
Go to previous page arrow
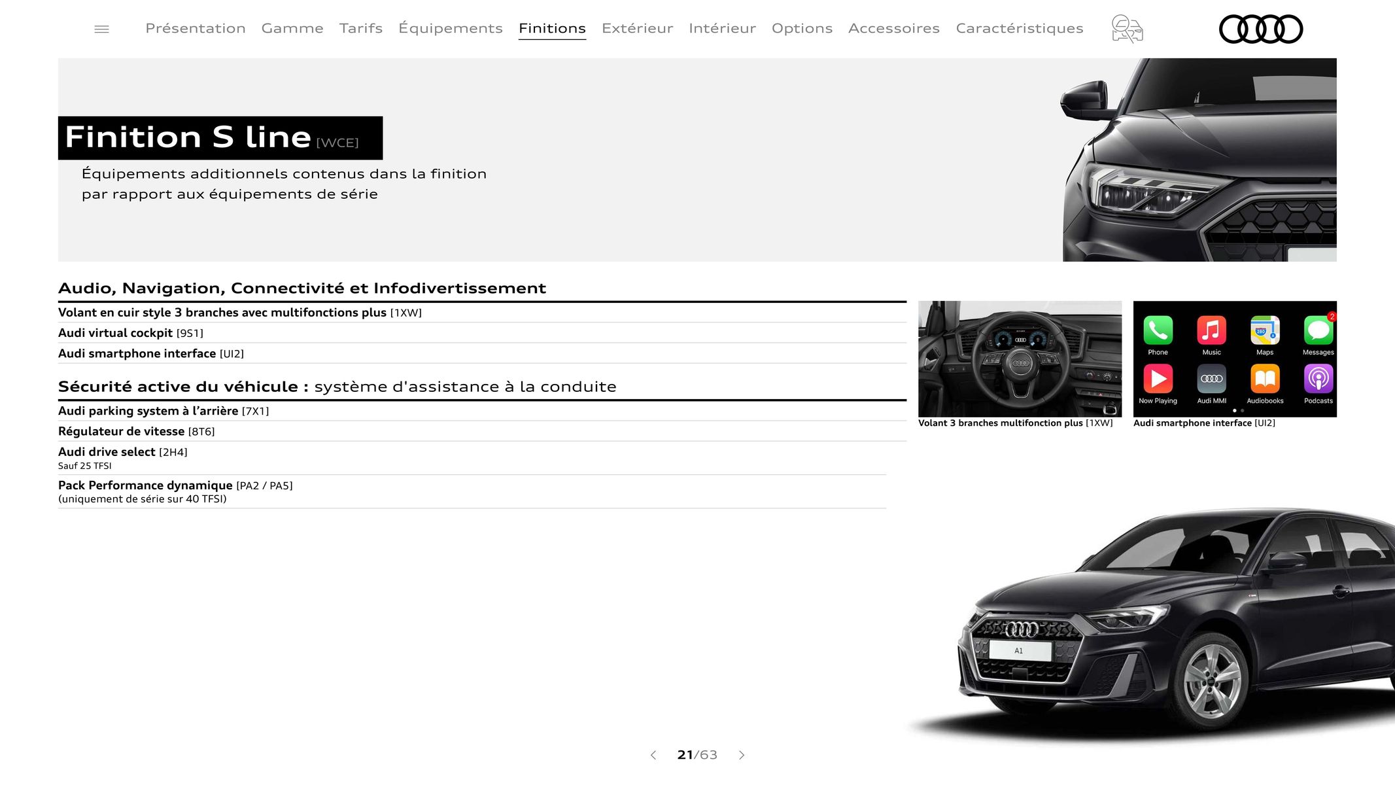click(x=653, y=755)
